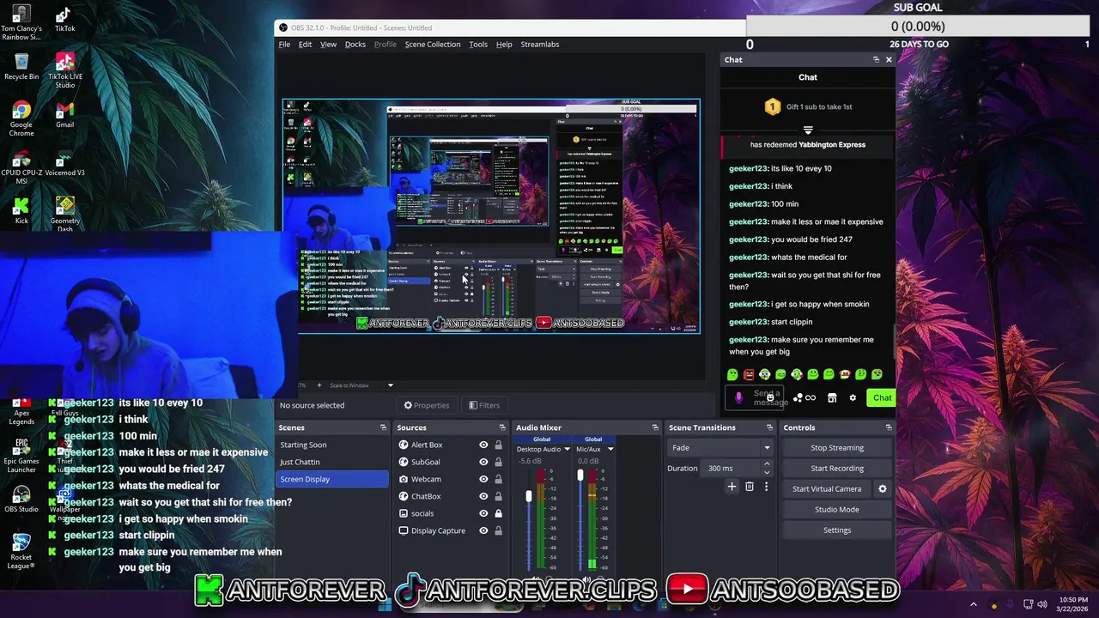This screenshot has height=618, width=1099.
Task: Open the Edit menu
Action: click(305, 44)
